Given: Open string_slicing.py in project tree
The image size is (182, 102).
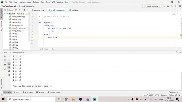Looking at the screenshot, I should 18,31.
